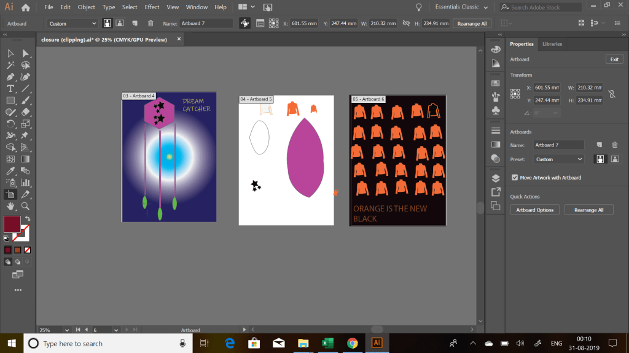Screen dimensions: 629x353
Task: Select the Type tool
Action: [10, 89]
